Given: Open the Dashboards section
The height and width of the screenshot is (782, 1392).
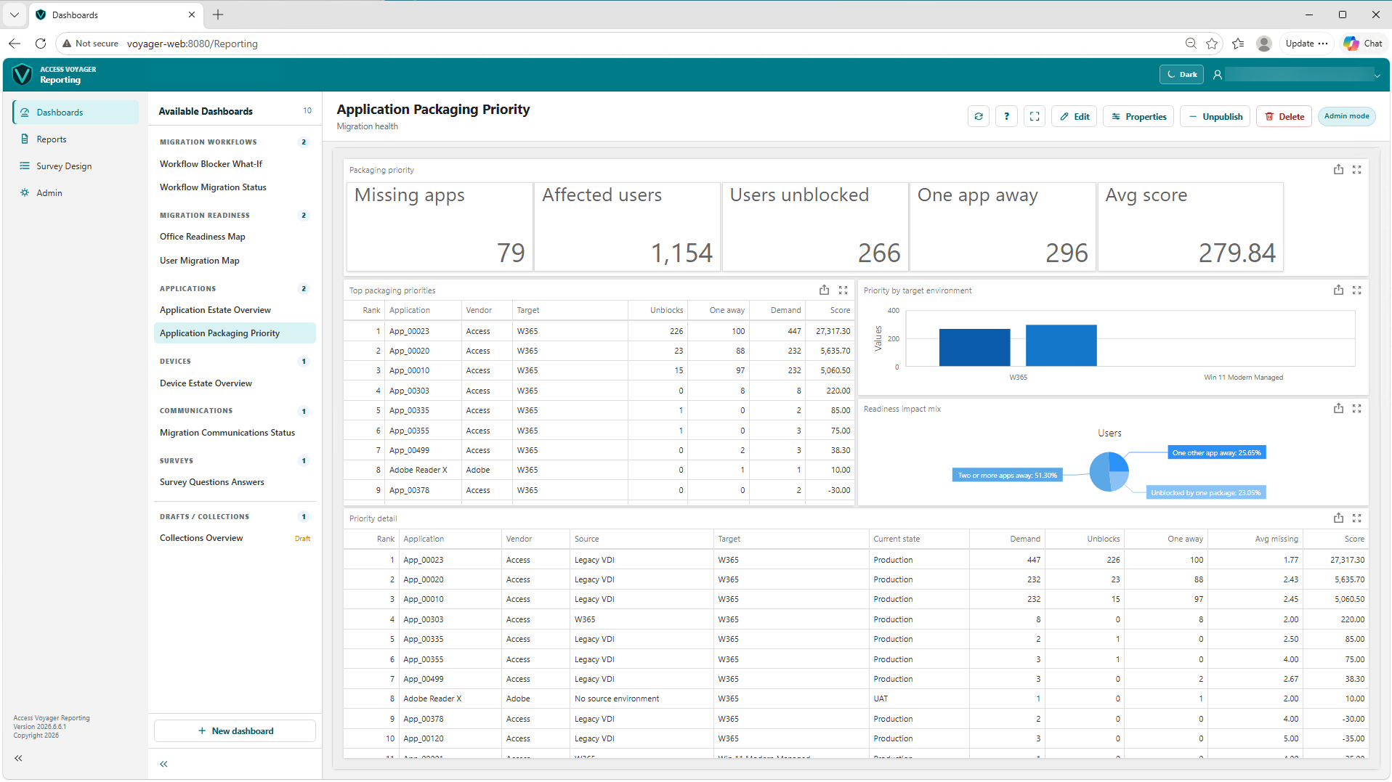Looking at the screenshot, I should click(76, 113).
